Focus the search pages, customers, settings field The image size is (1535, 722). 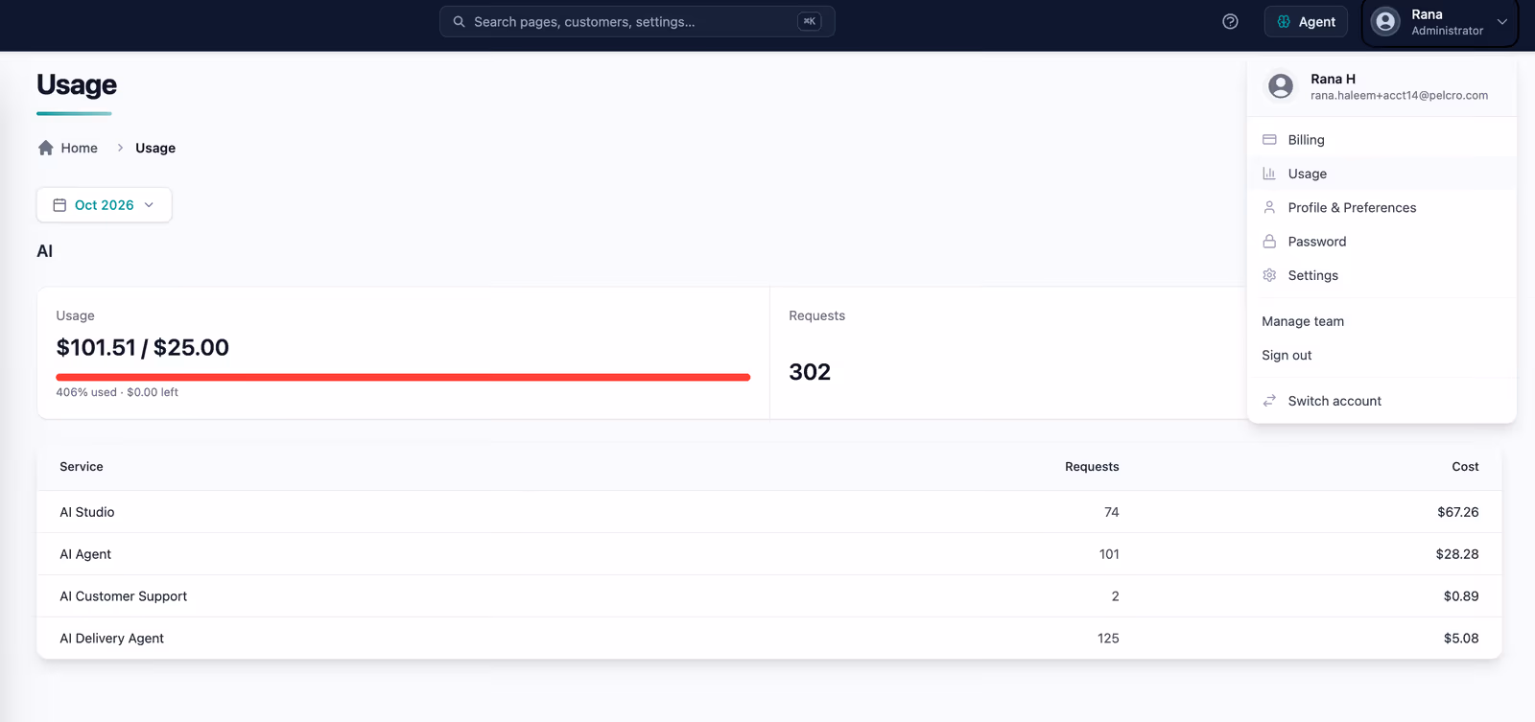(x=637, y=21)
